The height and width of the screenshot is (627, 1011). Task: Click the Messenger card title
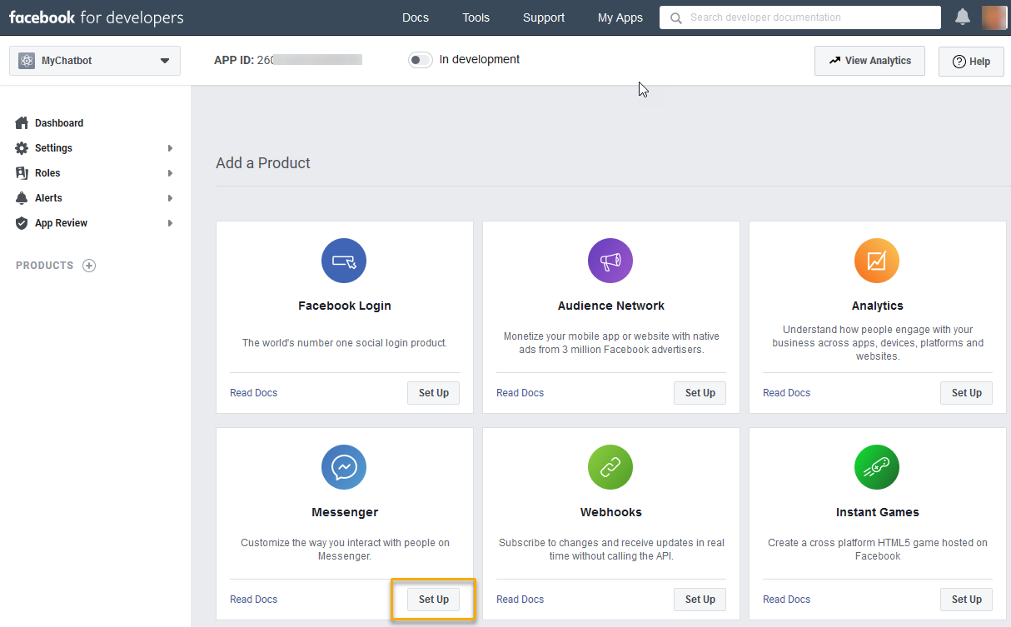pyautogui.click(x=345, y=512)
